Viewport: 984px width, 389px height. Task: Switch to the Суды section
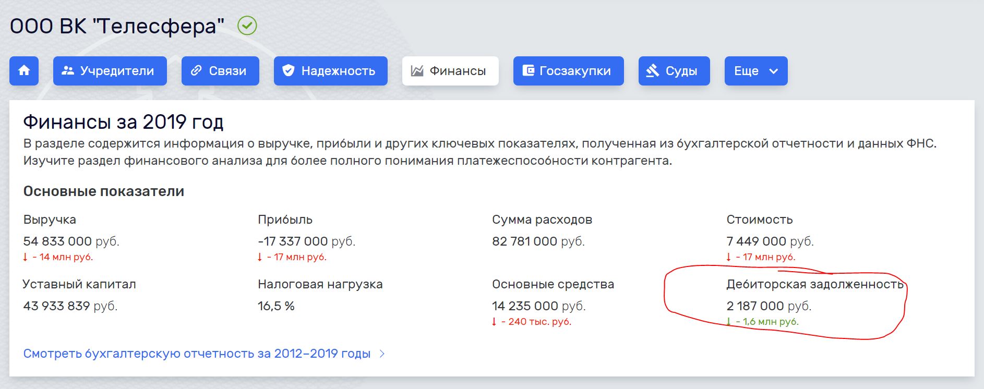[674, 71]
